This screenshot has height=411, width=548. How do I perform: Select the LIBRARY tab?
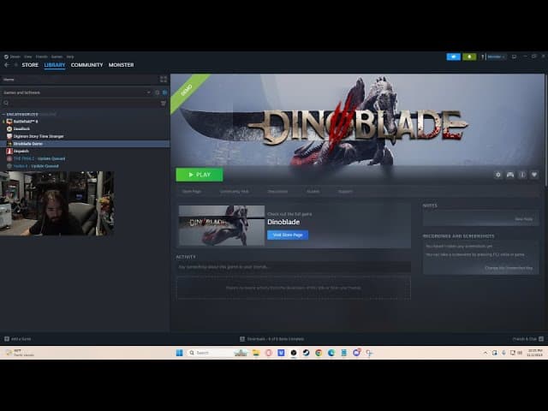click(55, 65)
